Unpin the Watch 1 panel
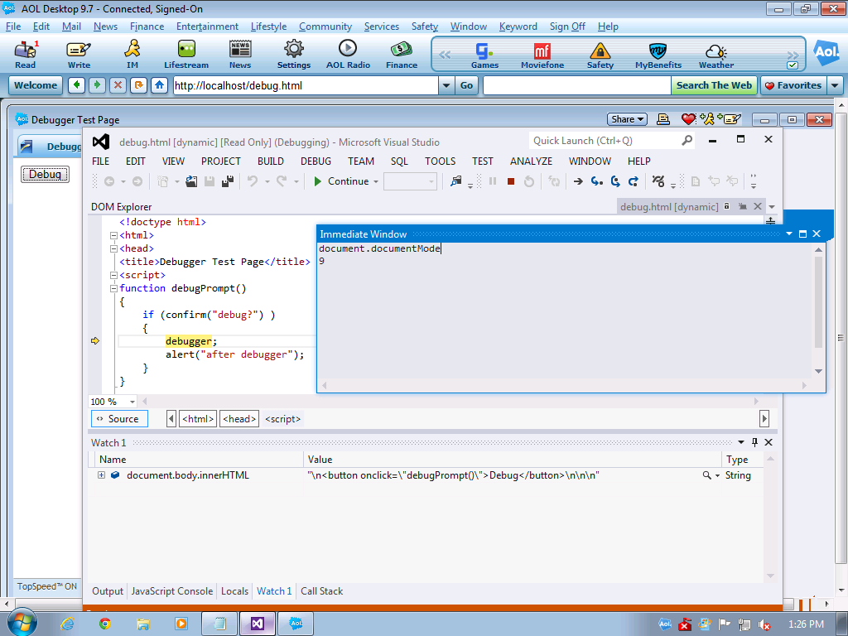848x636 pixels. [x=754, y=442]
